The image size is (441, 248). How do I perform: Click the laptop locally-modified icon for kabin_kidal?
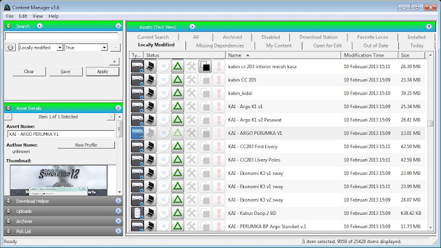tap(150, 93)
